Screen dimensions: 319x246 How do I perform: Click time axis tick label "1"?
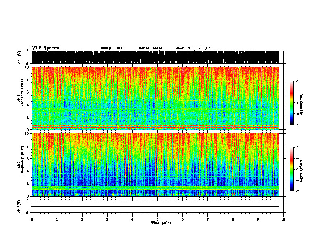tap(57, 219)
